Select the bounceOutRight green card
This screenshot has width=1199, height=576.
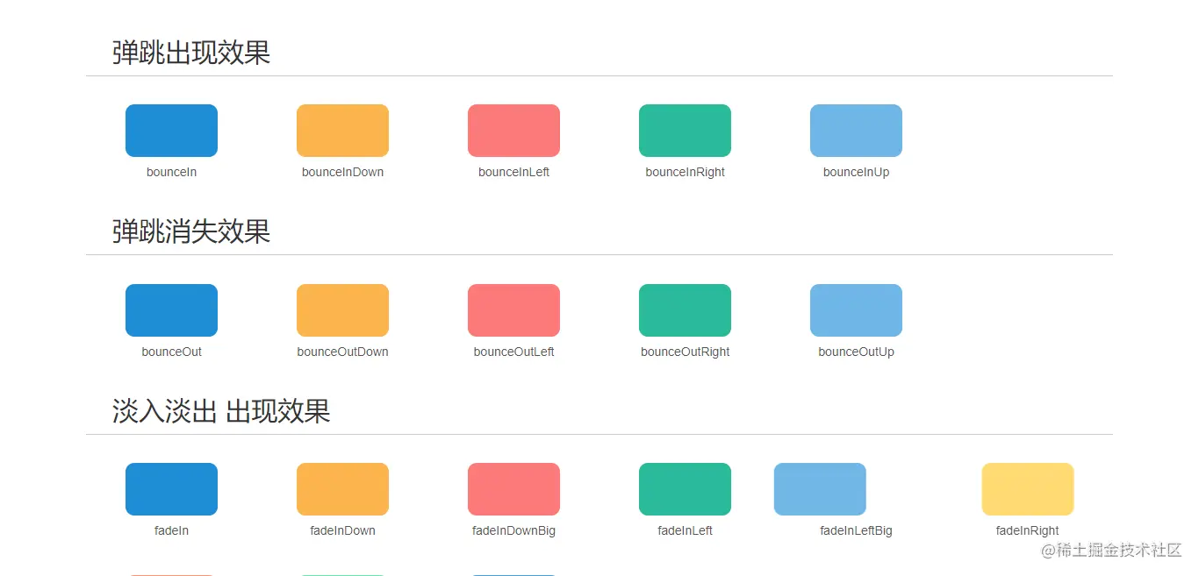click(x=685, y=309)
